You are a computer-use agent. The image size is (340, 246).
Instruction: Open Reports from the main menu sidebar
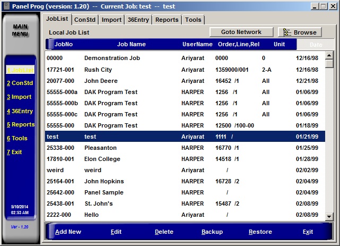21,125
